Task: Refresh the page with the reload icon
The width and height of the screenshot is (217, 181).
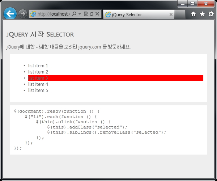Action: click(x=92, y=14)
